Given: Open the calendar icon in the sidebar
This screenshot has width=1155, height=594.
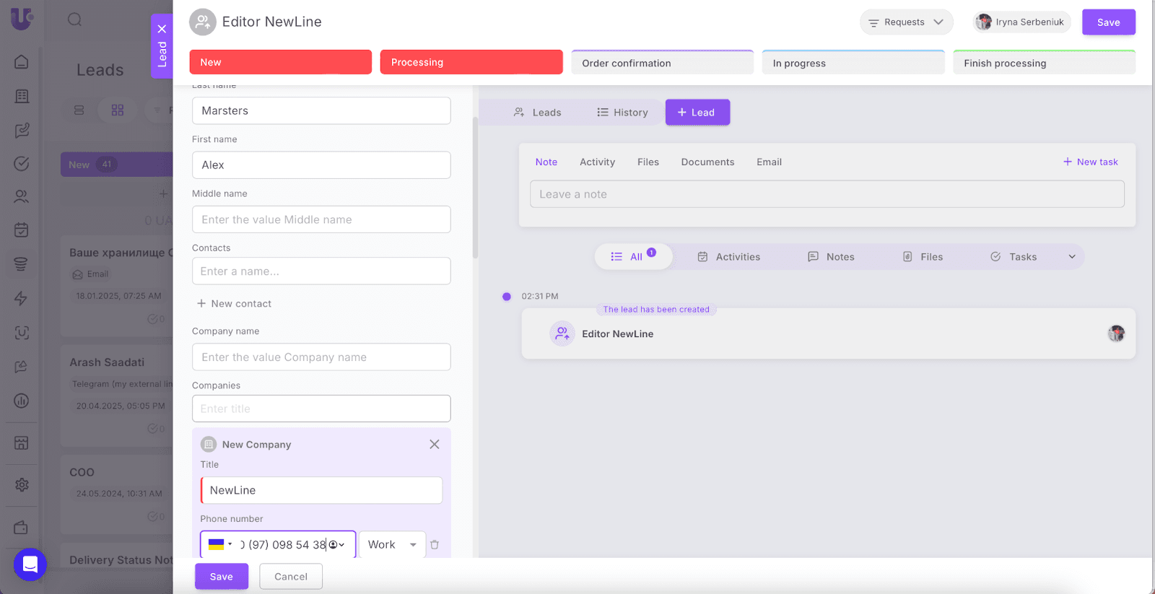Looking at the screenshot, I should click(x=22, y=230).
